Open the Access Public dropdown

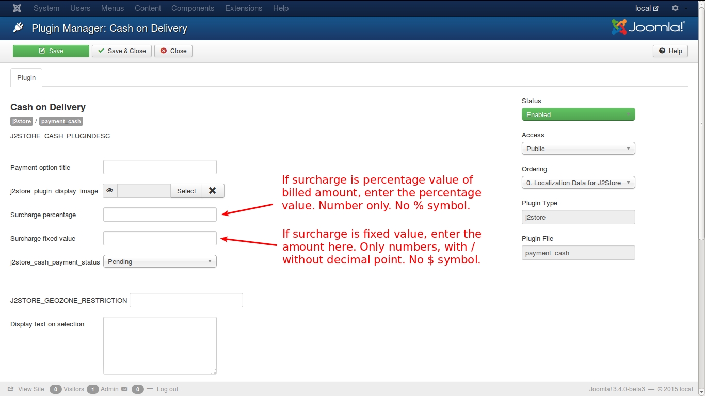pyautogui.click(x=578, y=148)
